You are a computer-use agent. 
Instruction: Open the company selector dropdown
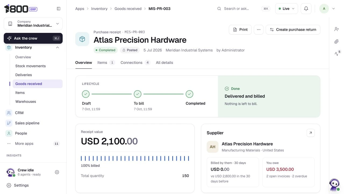(x=33, y=24)
